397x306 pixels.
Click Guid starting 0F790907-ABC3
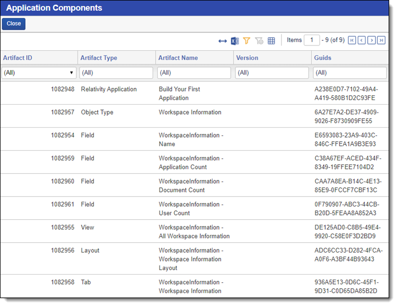point(347,209)
